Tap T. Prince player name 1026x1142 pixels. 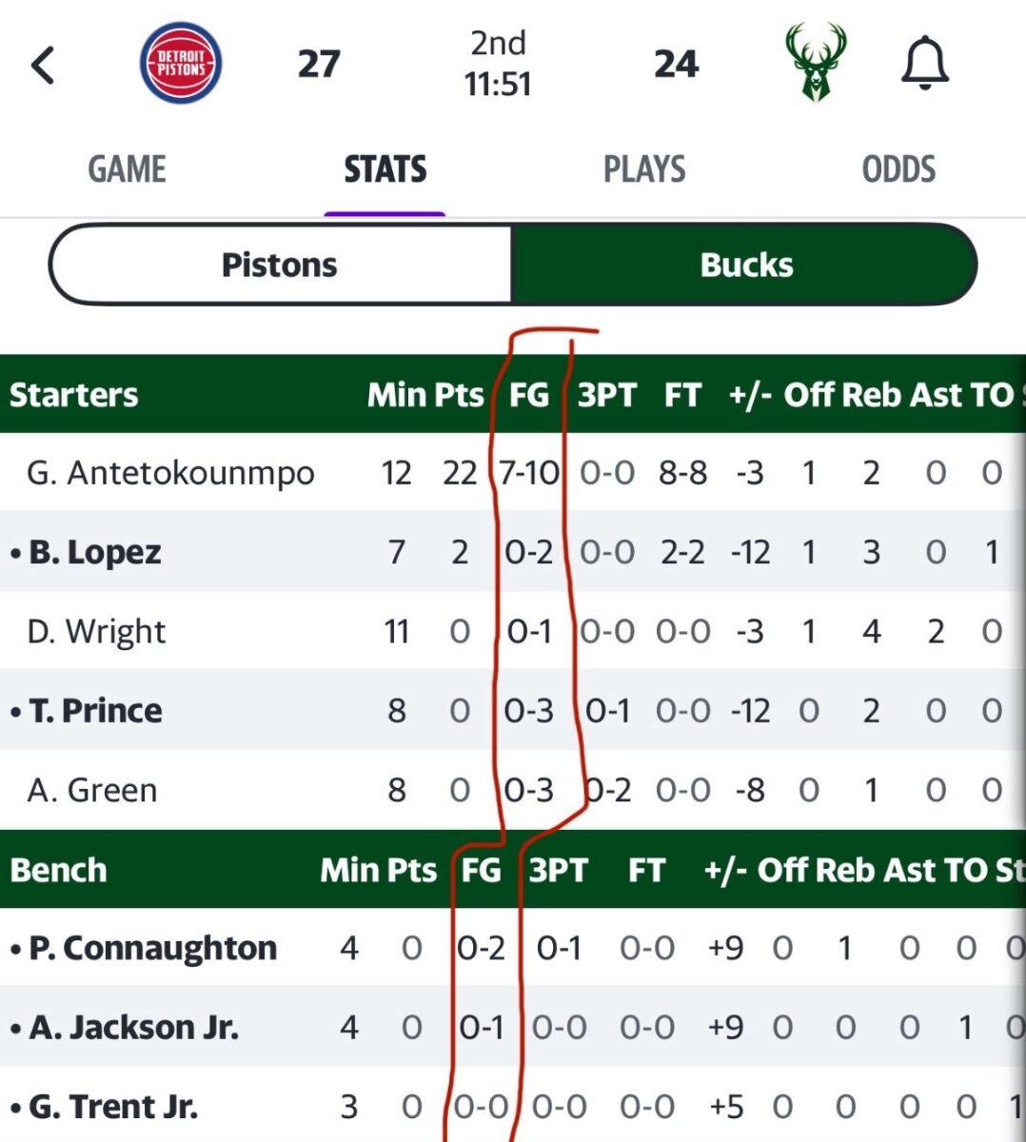95,710
